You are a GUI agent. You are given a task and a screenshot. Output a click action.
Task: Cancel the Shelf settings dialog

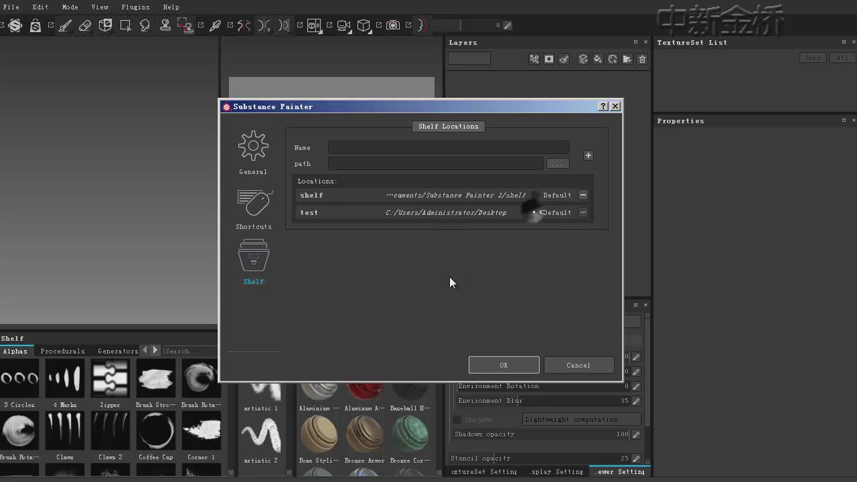point(578,365)
